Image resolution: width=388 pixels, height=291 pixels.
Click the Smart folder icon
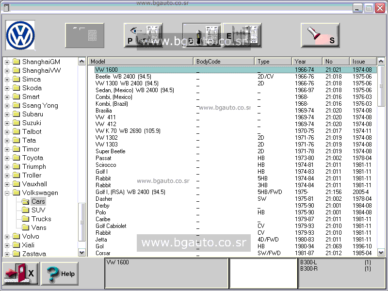(x=16, y=97)
